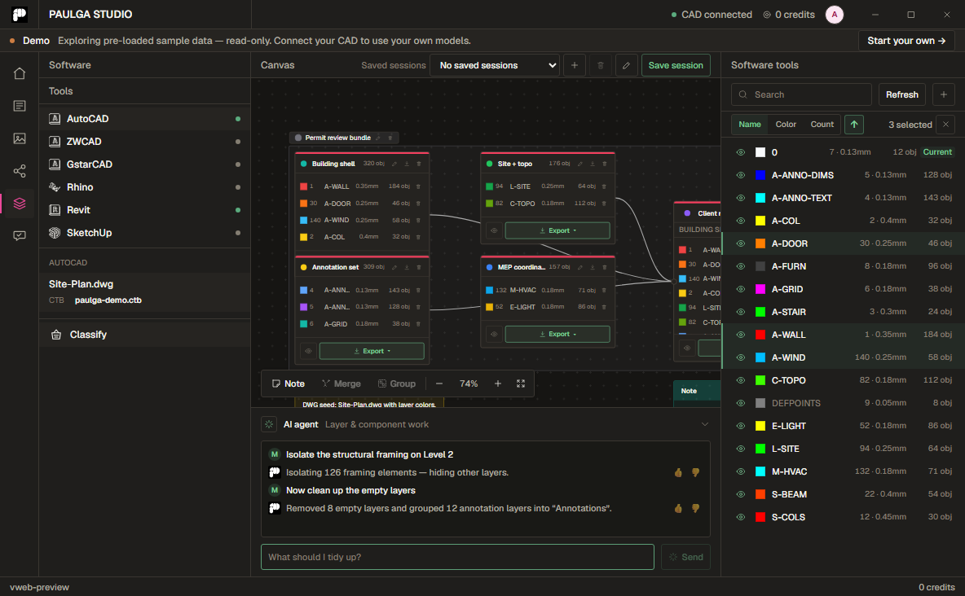This screenshot has width=965, height=596.
Task: Delete the Site + topo card
Action: [605, 164]
